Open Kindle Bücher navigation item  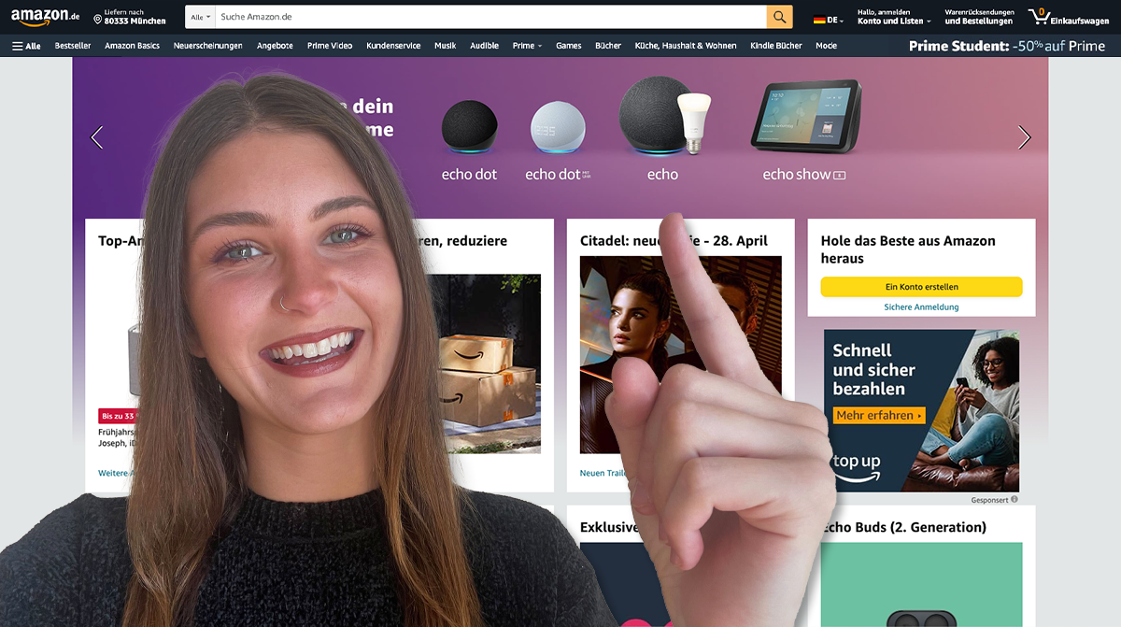775,46
